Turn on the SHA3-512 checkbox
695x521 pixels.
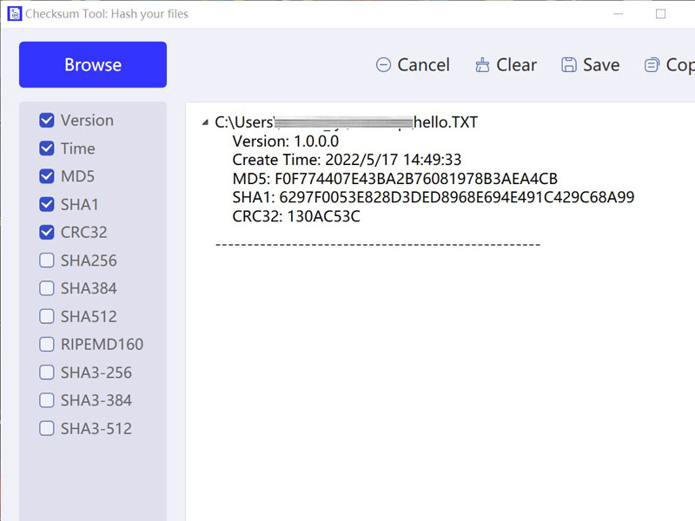[x=47, y=428]
